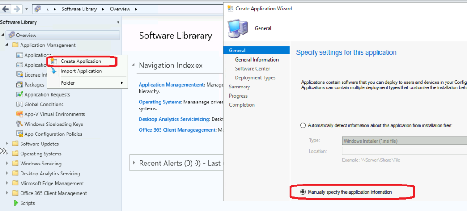Collapse the Navigation Index section

point(133,65)
